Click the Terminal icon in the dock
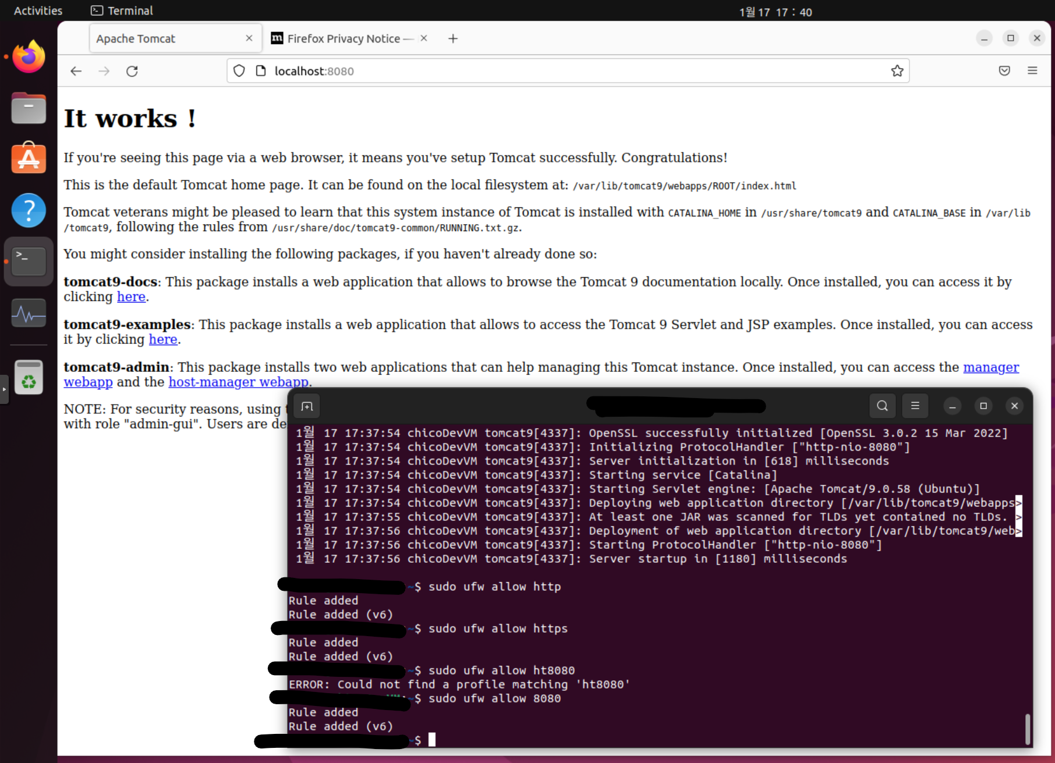 (29, 261)
